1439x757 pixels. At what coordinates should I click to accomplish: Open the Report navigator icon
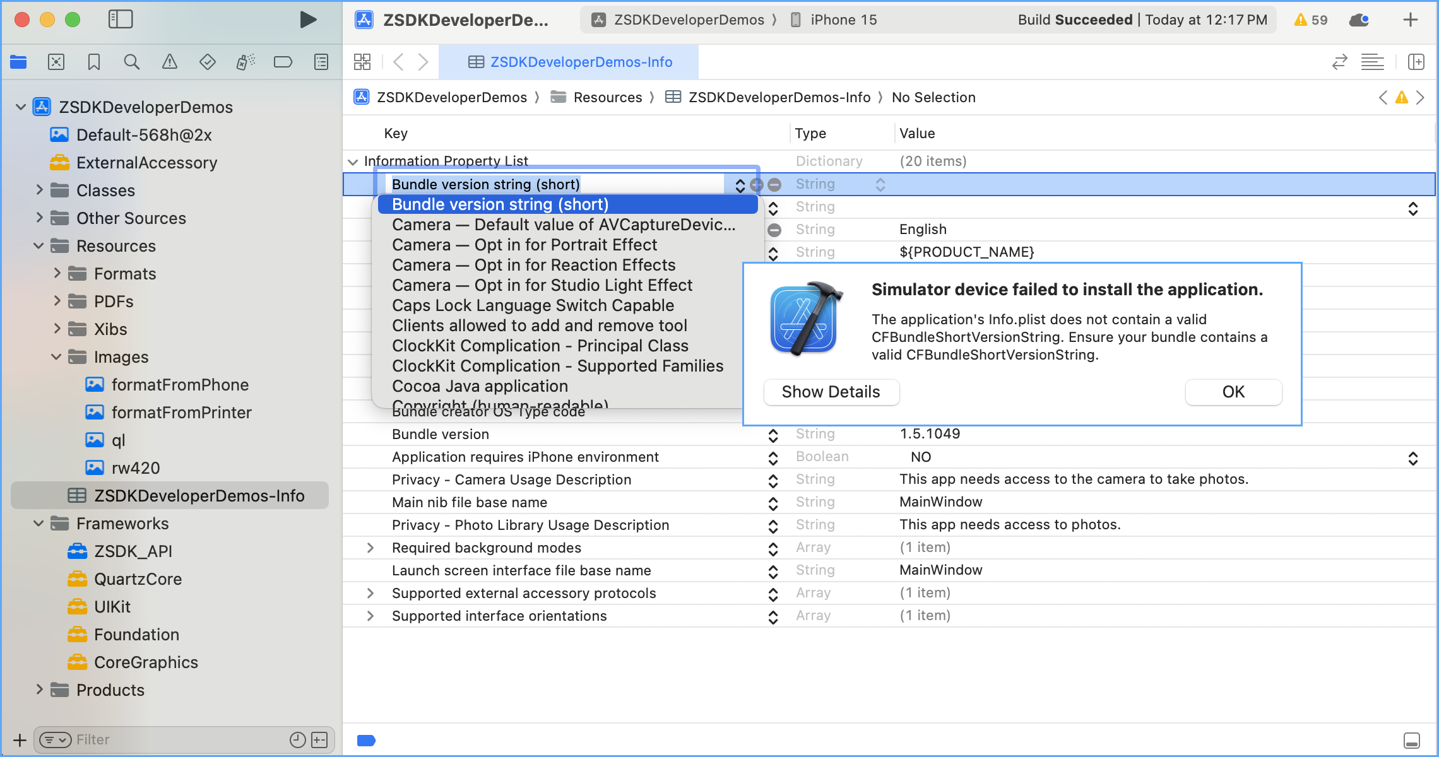pos(321,62)
